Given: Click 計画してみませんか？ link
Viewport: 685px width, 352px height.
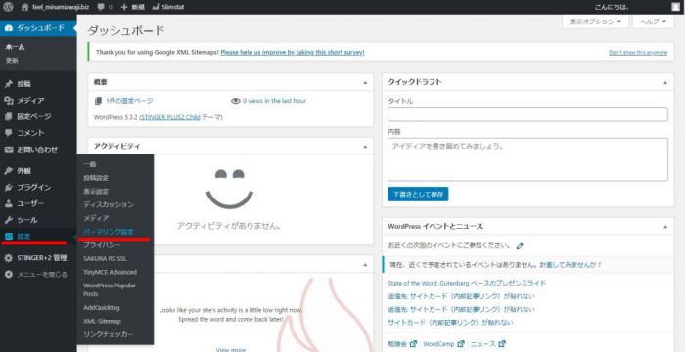Looking at the screenshot, I should tap(571, 265).
